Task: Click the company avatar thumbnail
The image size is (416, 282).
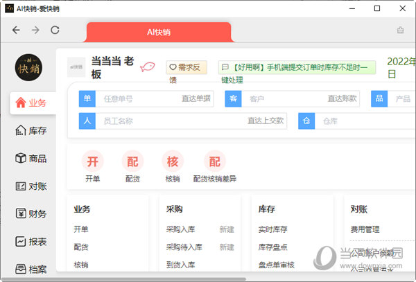Action: click(x=76, y=67)
